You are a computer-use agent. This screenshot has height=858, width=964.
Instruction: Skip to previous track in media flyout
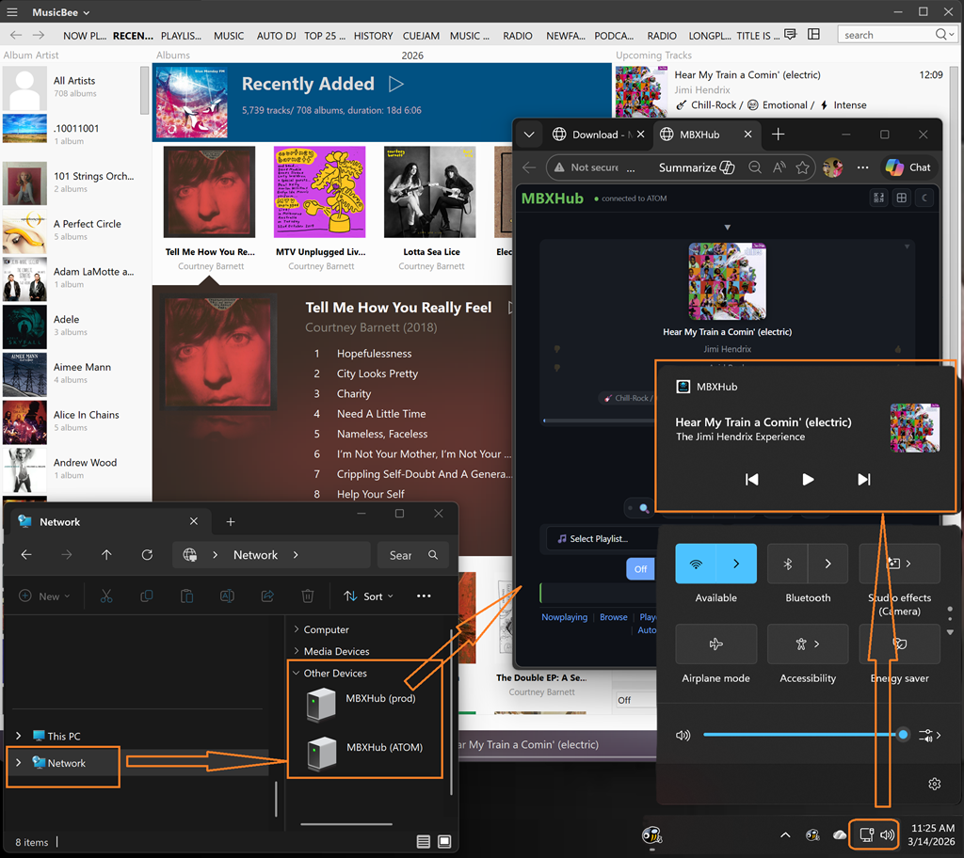click(x=751, y=480)
